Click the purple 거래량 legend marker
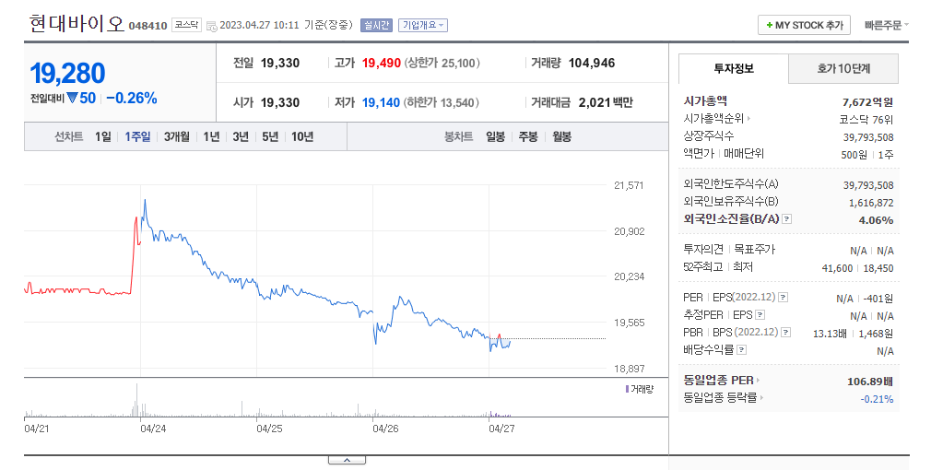Image resolution: width=931 pixels, height=470 pixels. (627, 389)
